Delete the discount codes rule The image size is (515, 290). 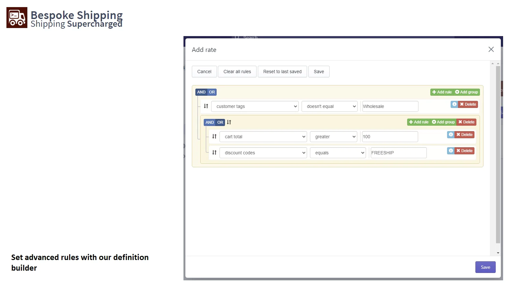464,151
